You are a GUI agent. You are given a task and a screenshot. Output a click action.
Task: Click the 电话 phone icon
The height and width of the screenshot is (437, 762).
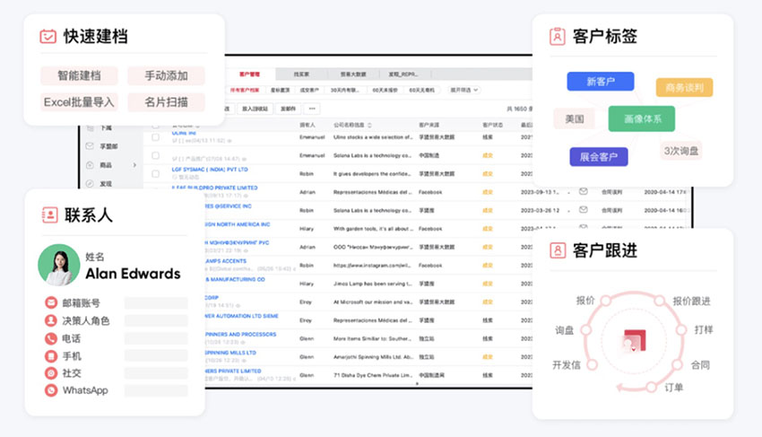pyautogui.click(x=51, y=338)
